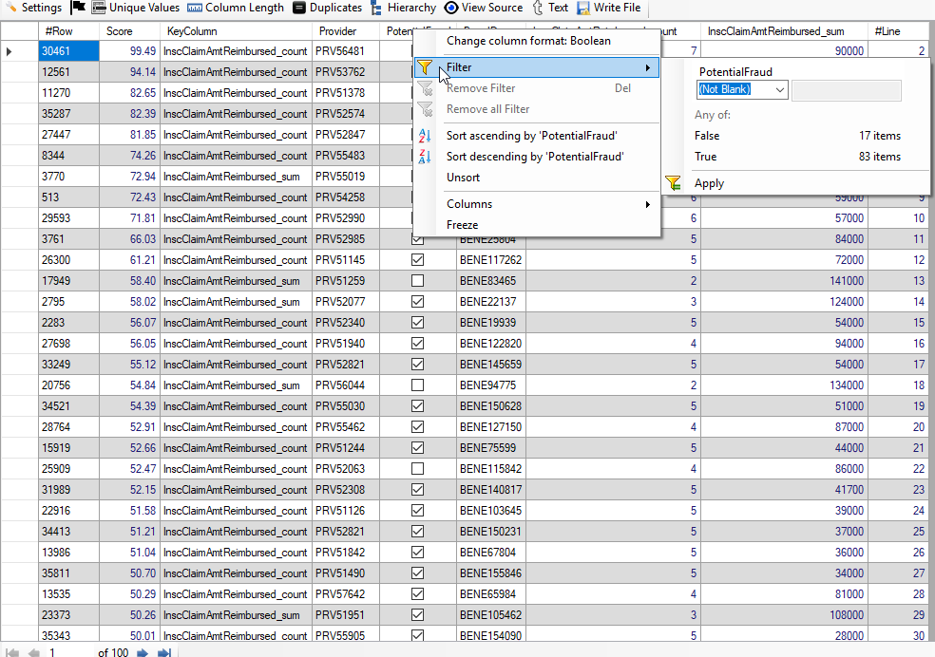This screenshot has height=657, width=935.
Task: Click the Hierarchy toolbar icon
Action: [x=376, y=8]
